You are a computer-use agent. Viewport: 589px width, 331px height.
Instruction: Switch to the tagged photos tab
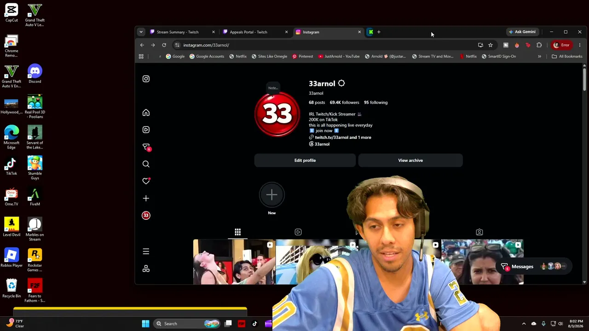point(479,232)
